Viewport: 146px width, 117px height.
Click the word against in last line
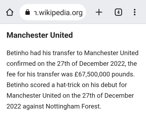(33, 107)
